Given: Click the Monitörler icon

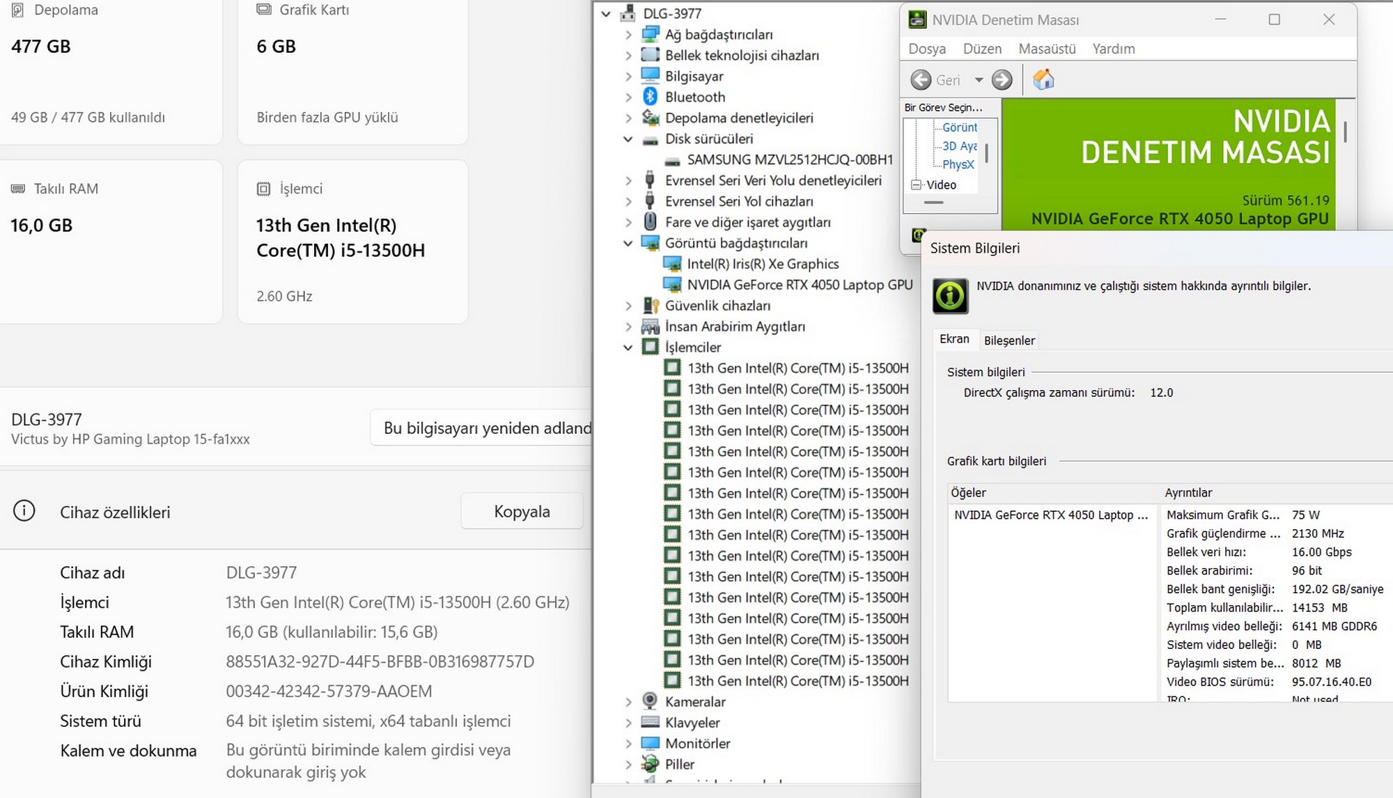Looking at the screenshot, I should [650, 743].
